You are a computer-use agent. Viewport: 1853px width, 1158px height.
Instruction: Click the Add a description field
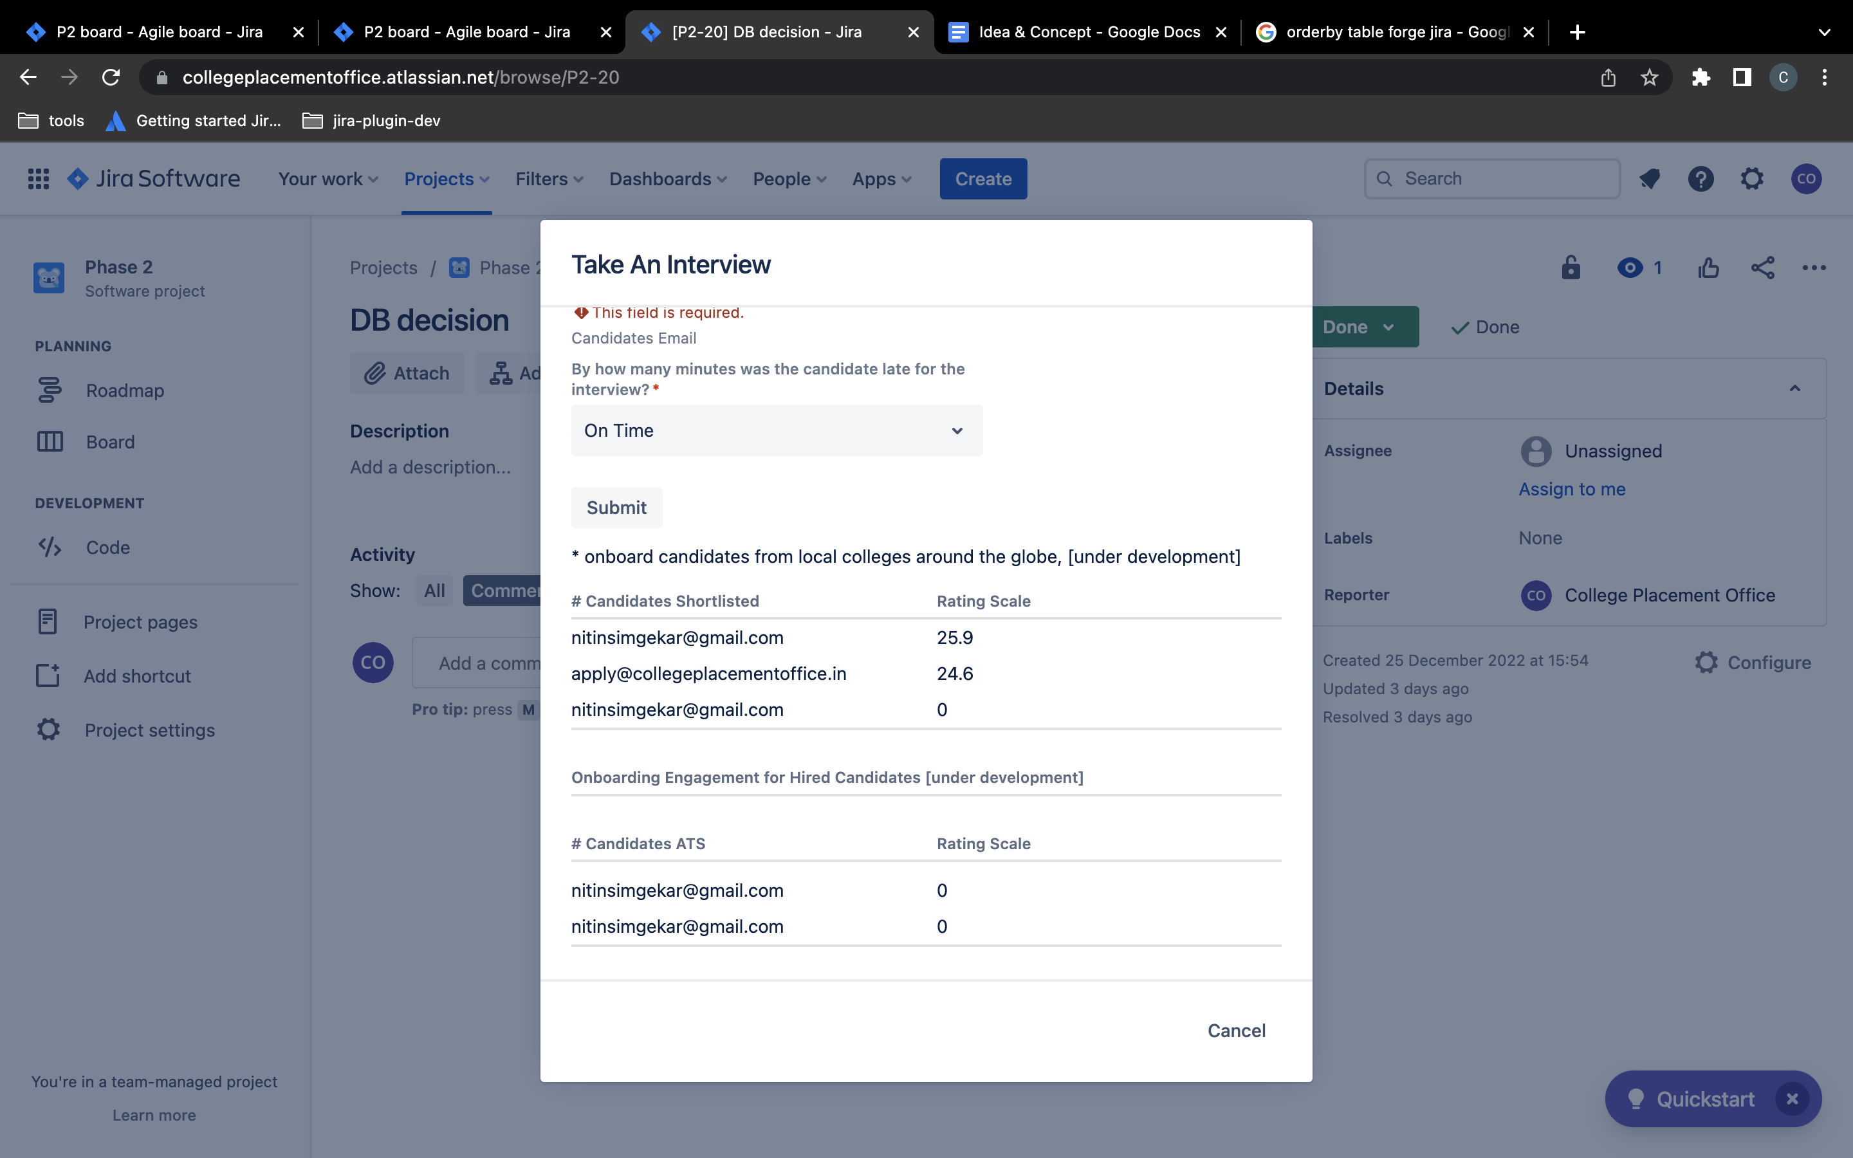click(430, 466)
